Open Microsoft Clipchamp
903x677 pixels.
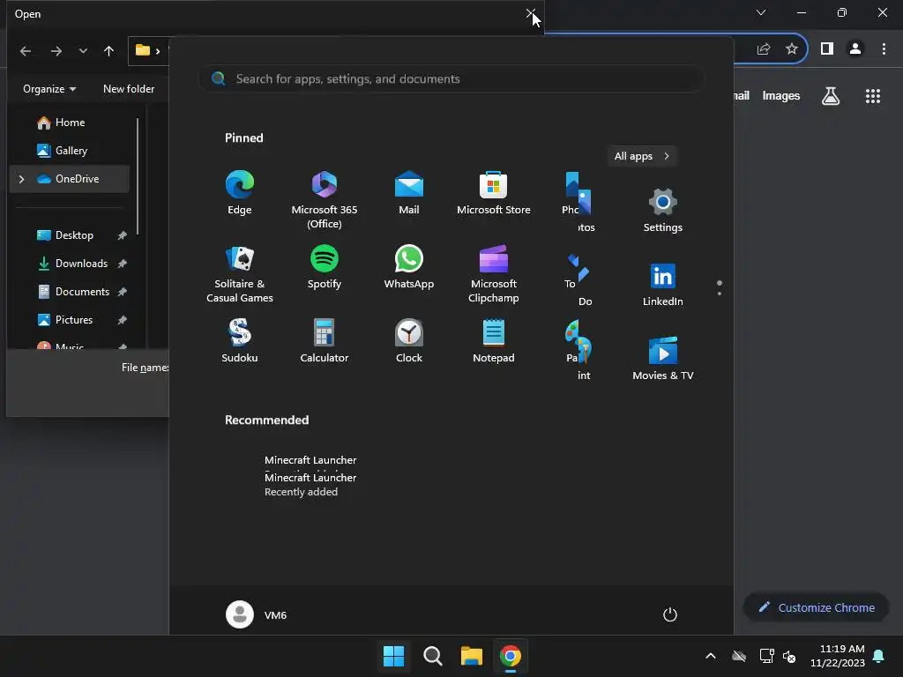(x=494, y=273)
